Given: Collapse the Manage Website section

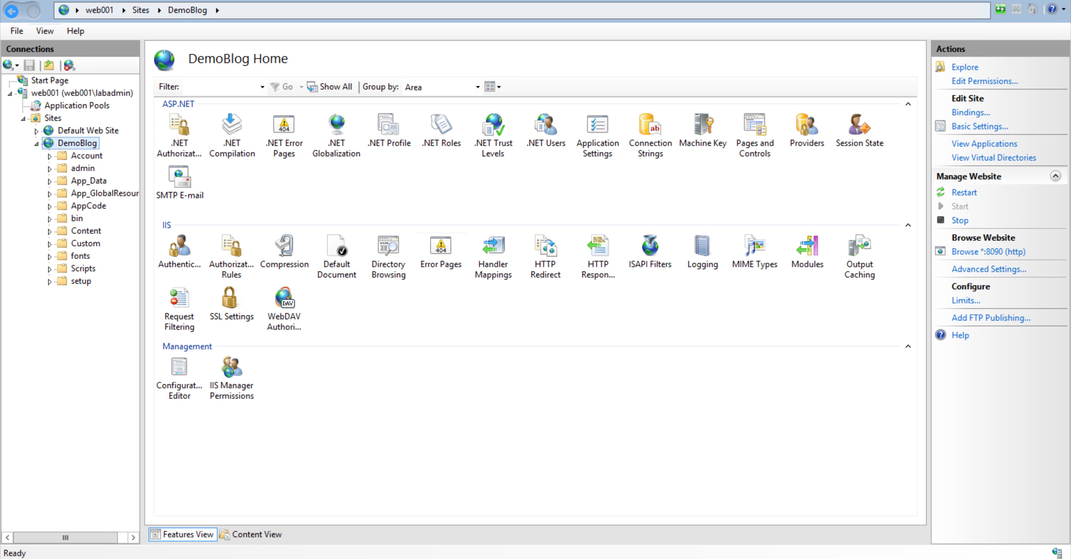Looking at the screenshot, I should point(1055,176).
